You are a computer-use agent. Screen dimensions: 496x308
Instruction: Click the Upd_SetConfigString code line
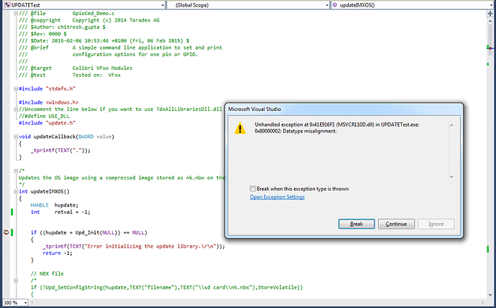tap(167, 287)
